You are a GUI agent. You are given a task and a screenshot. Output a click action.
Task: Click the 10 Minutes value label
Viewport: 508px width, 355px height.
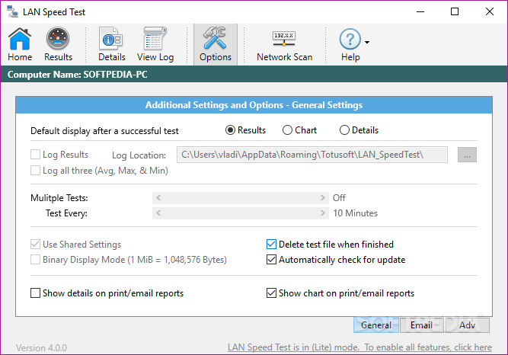tap(356, 213)
